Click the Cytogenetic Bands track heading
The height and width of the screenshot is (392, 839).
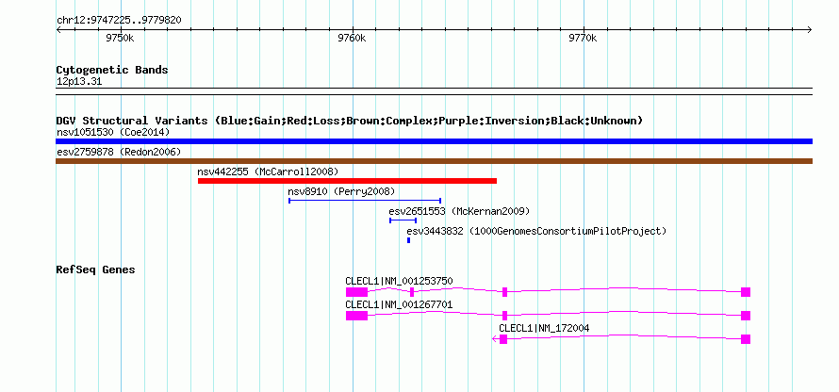tap(112, 70)
